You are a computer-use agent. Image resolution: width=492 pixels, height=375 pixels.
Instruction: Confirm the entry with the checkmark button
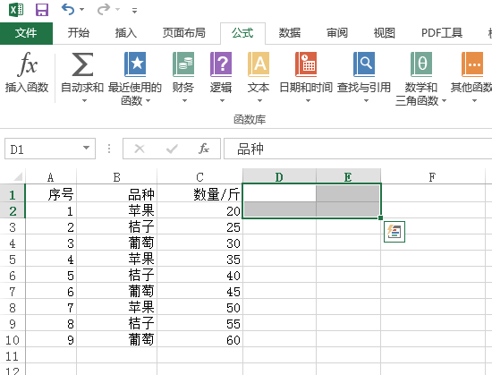[172, 149]
